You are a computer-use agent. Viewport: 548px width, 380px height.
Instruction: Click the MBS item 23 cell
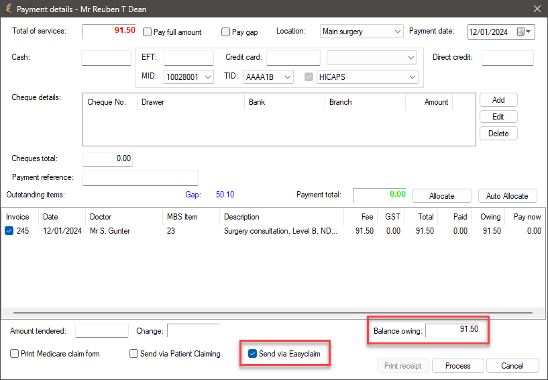(x=171, y=231)
